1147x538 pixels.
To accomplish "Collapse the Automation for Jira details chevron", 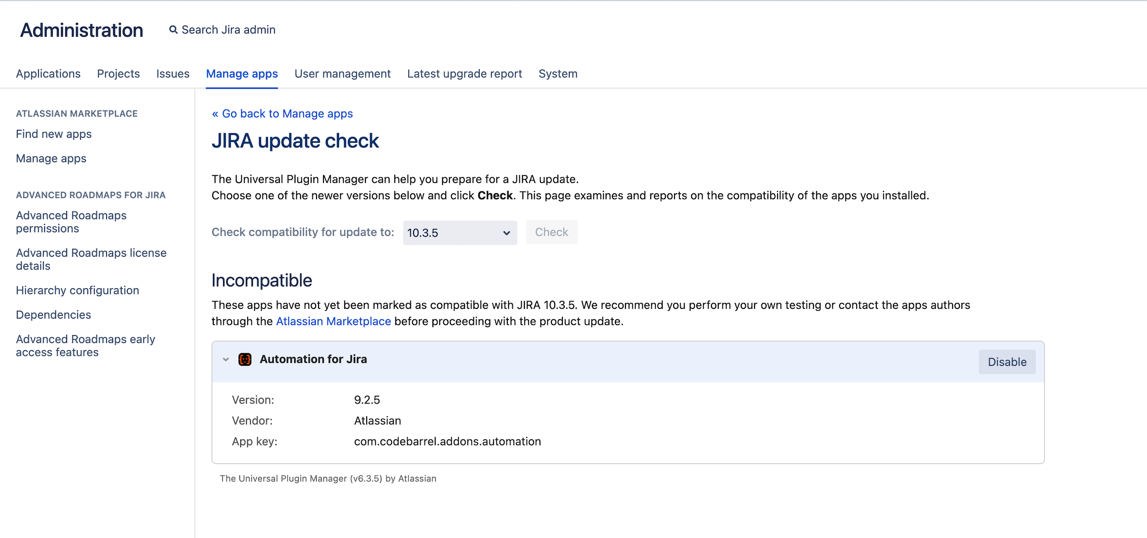I will click(x=226, y=359).
